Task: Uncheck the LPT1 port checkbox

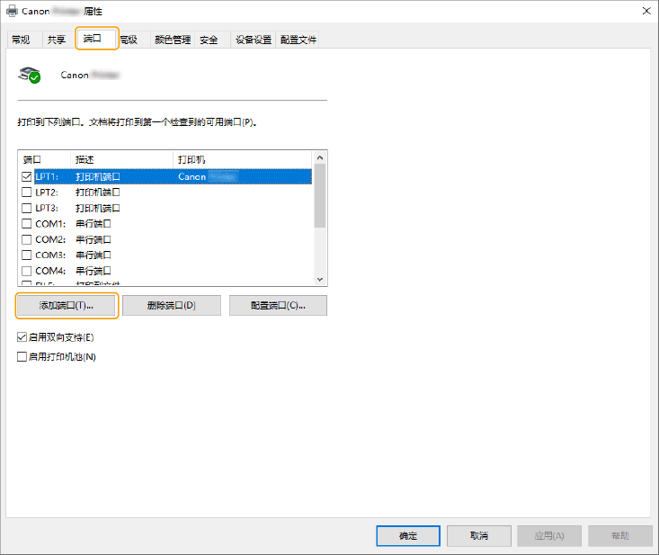Action: [x=26, y=177]
